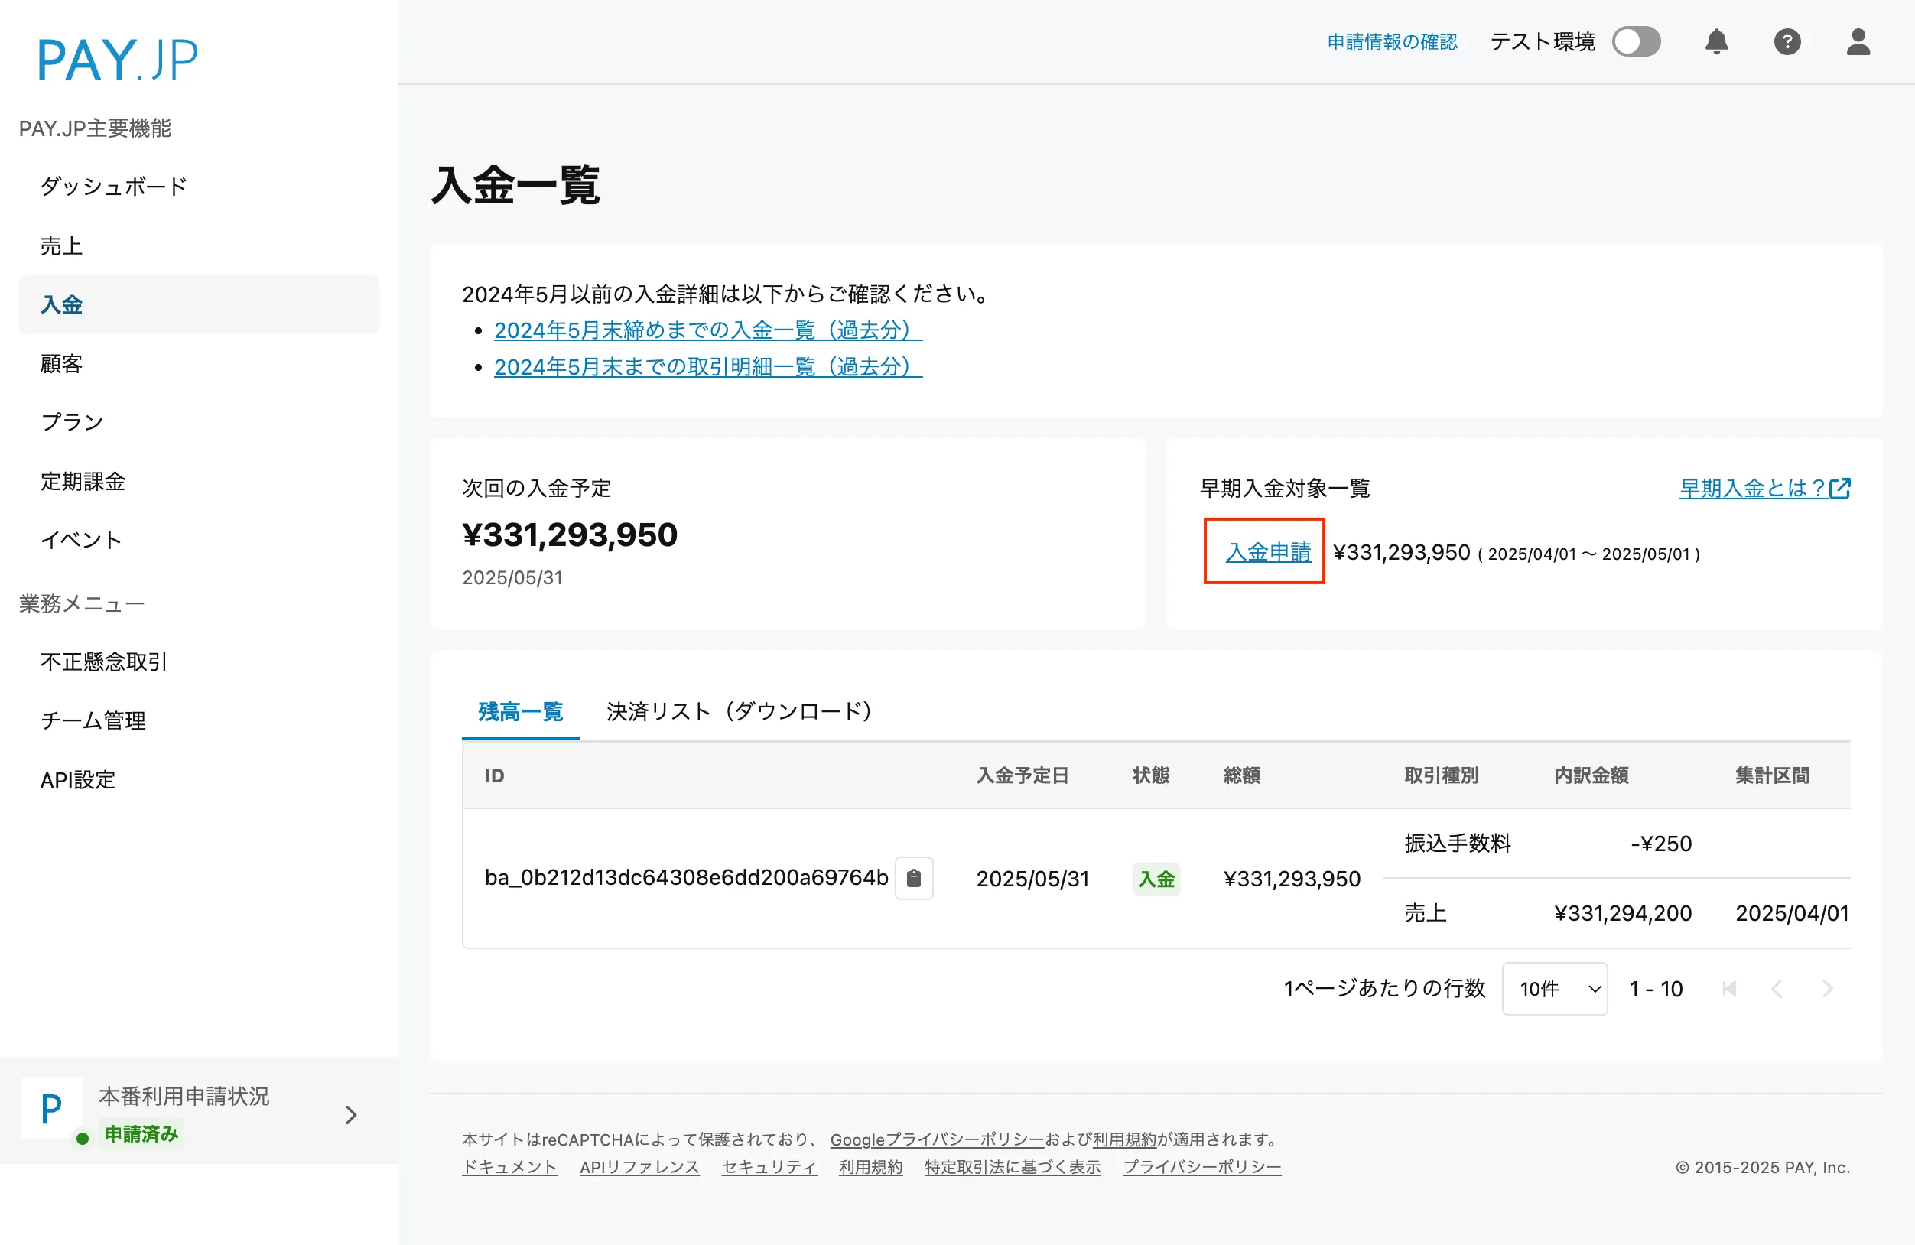The image size is (1915, 1245).
Task: Go to previous page arrow
Action: (1777, 988)
